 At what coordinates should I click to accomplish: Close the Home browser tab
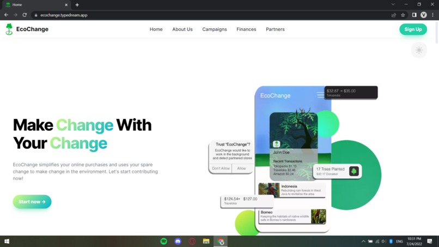click(66, 5)
